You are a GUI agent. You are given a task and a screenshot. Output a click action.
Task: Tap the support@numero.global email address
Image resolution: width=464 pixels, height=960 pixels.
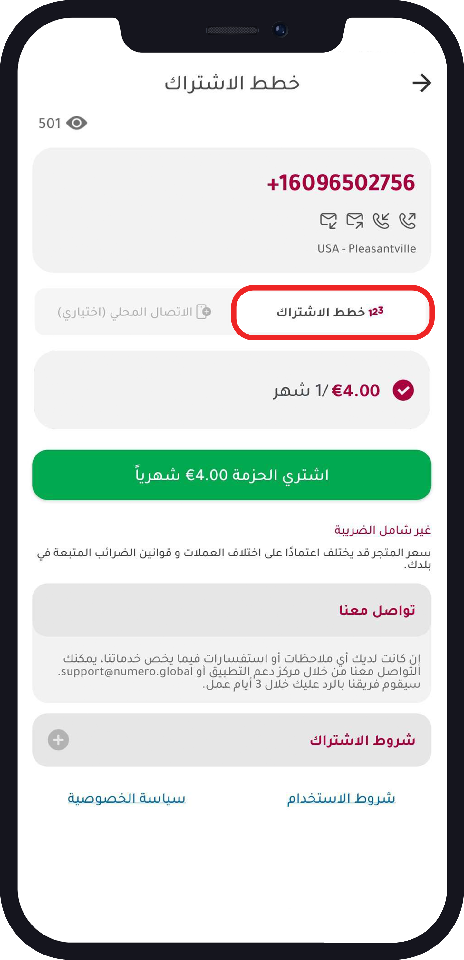127,672
